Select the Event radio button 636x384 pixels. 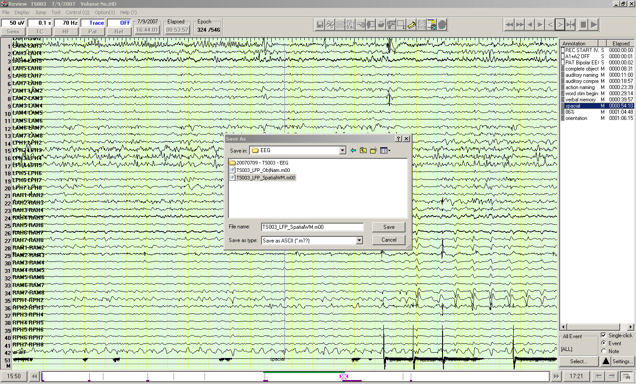click(603, 343)
